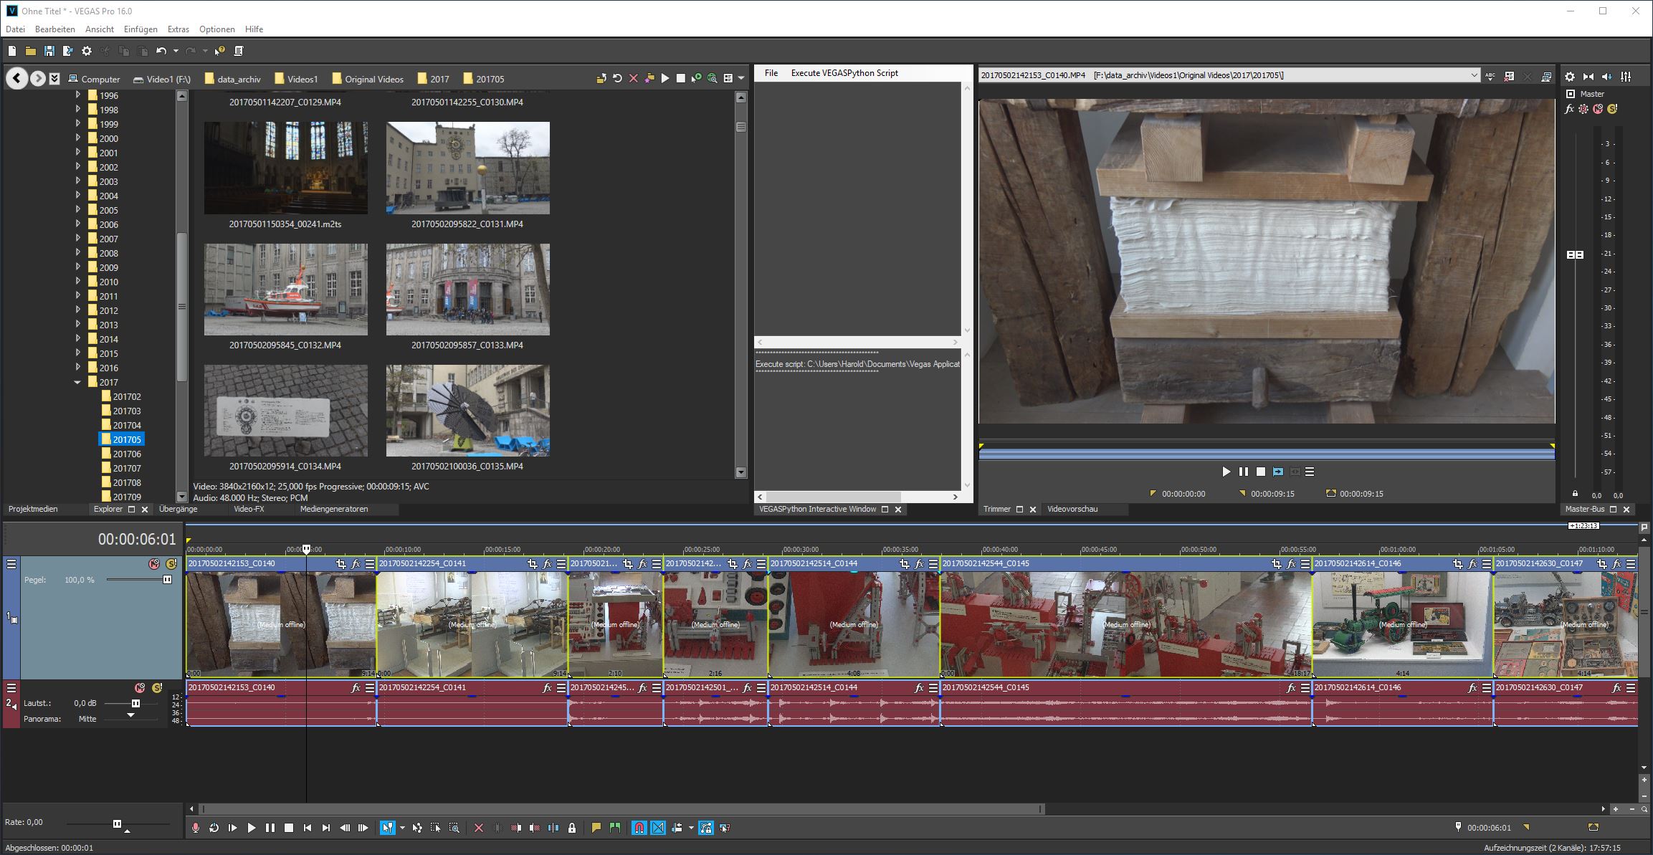Image resolution: width=1653 pixels, height=855 pixels.
Task: Toggle automatic crossfades on the timeline toolbar
Action: [x=658, y=828]
